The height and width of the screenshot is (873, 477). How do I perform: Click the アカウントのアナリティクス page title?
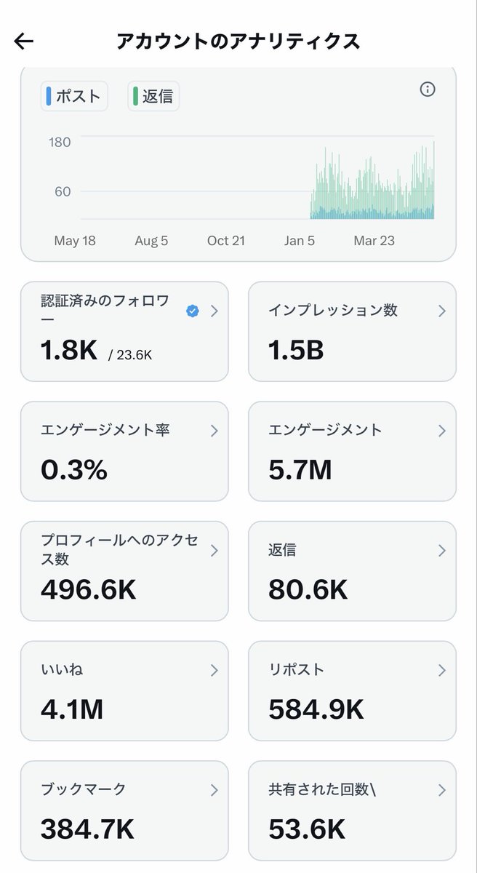(x=238, y=41)
